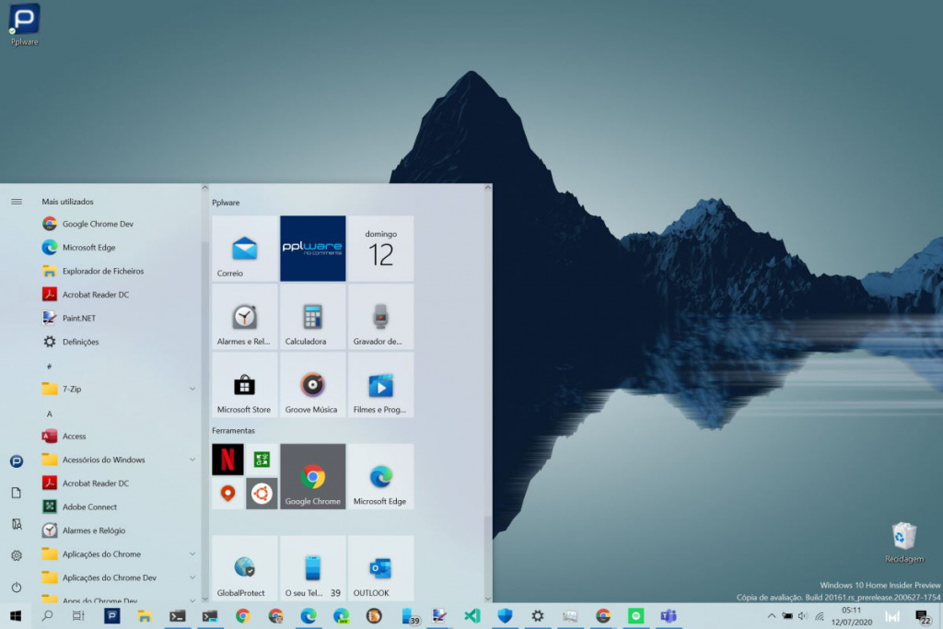The height and width of the screenshot is (629, 943).
Task: Click the Power button in Start sidebar
Action: [16, 587]
